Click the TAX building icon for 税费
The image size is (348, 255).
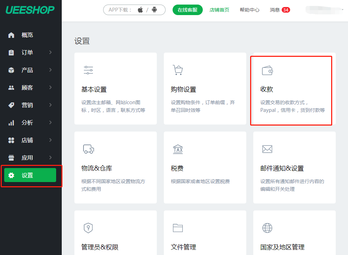178,149
